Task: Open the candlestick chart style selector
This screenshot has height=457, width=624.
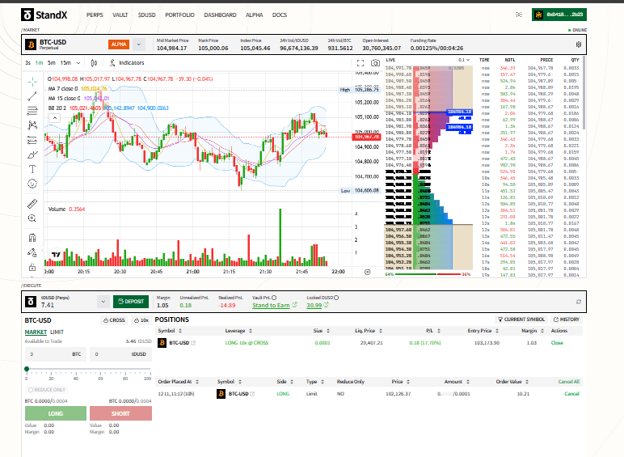Action: point(94,63)
